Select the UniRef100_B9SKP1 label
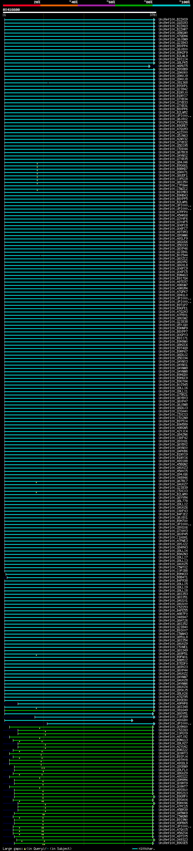Image resolution: width=193 pixels, height=851 pixels. coord(173,86)
